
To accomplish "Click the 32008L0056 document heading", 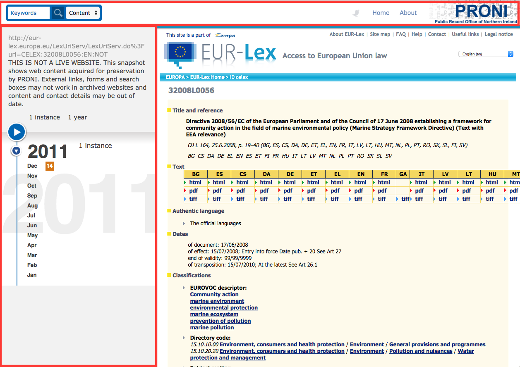I will [191, 90].
